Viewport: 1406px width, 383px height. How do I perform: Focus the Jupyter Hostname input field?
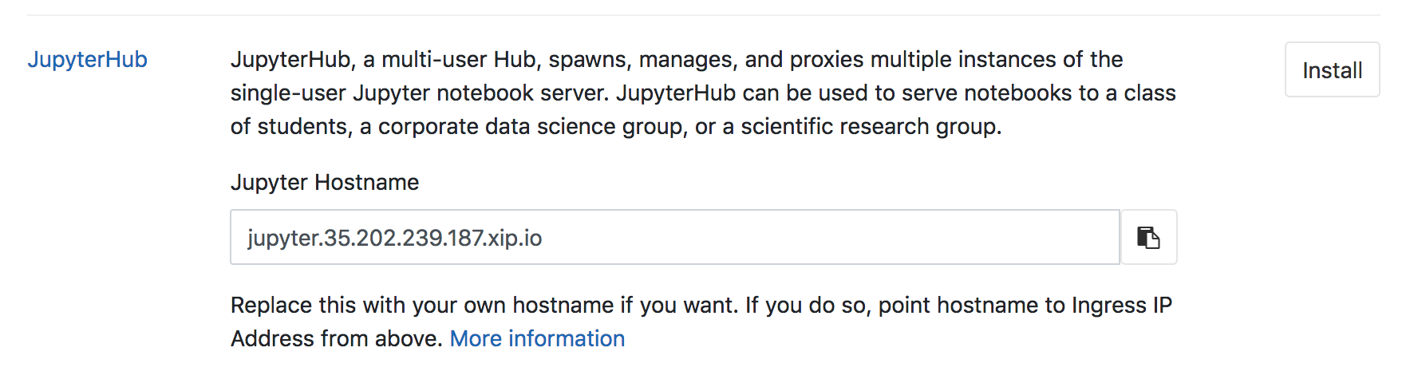coord(675,237)
